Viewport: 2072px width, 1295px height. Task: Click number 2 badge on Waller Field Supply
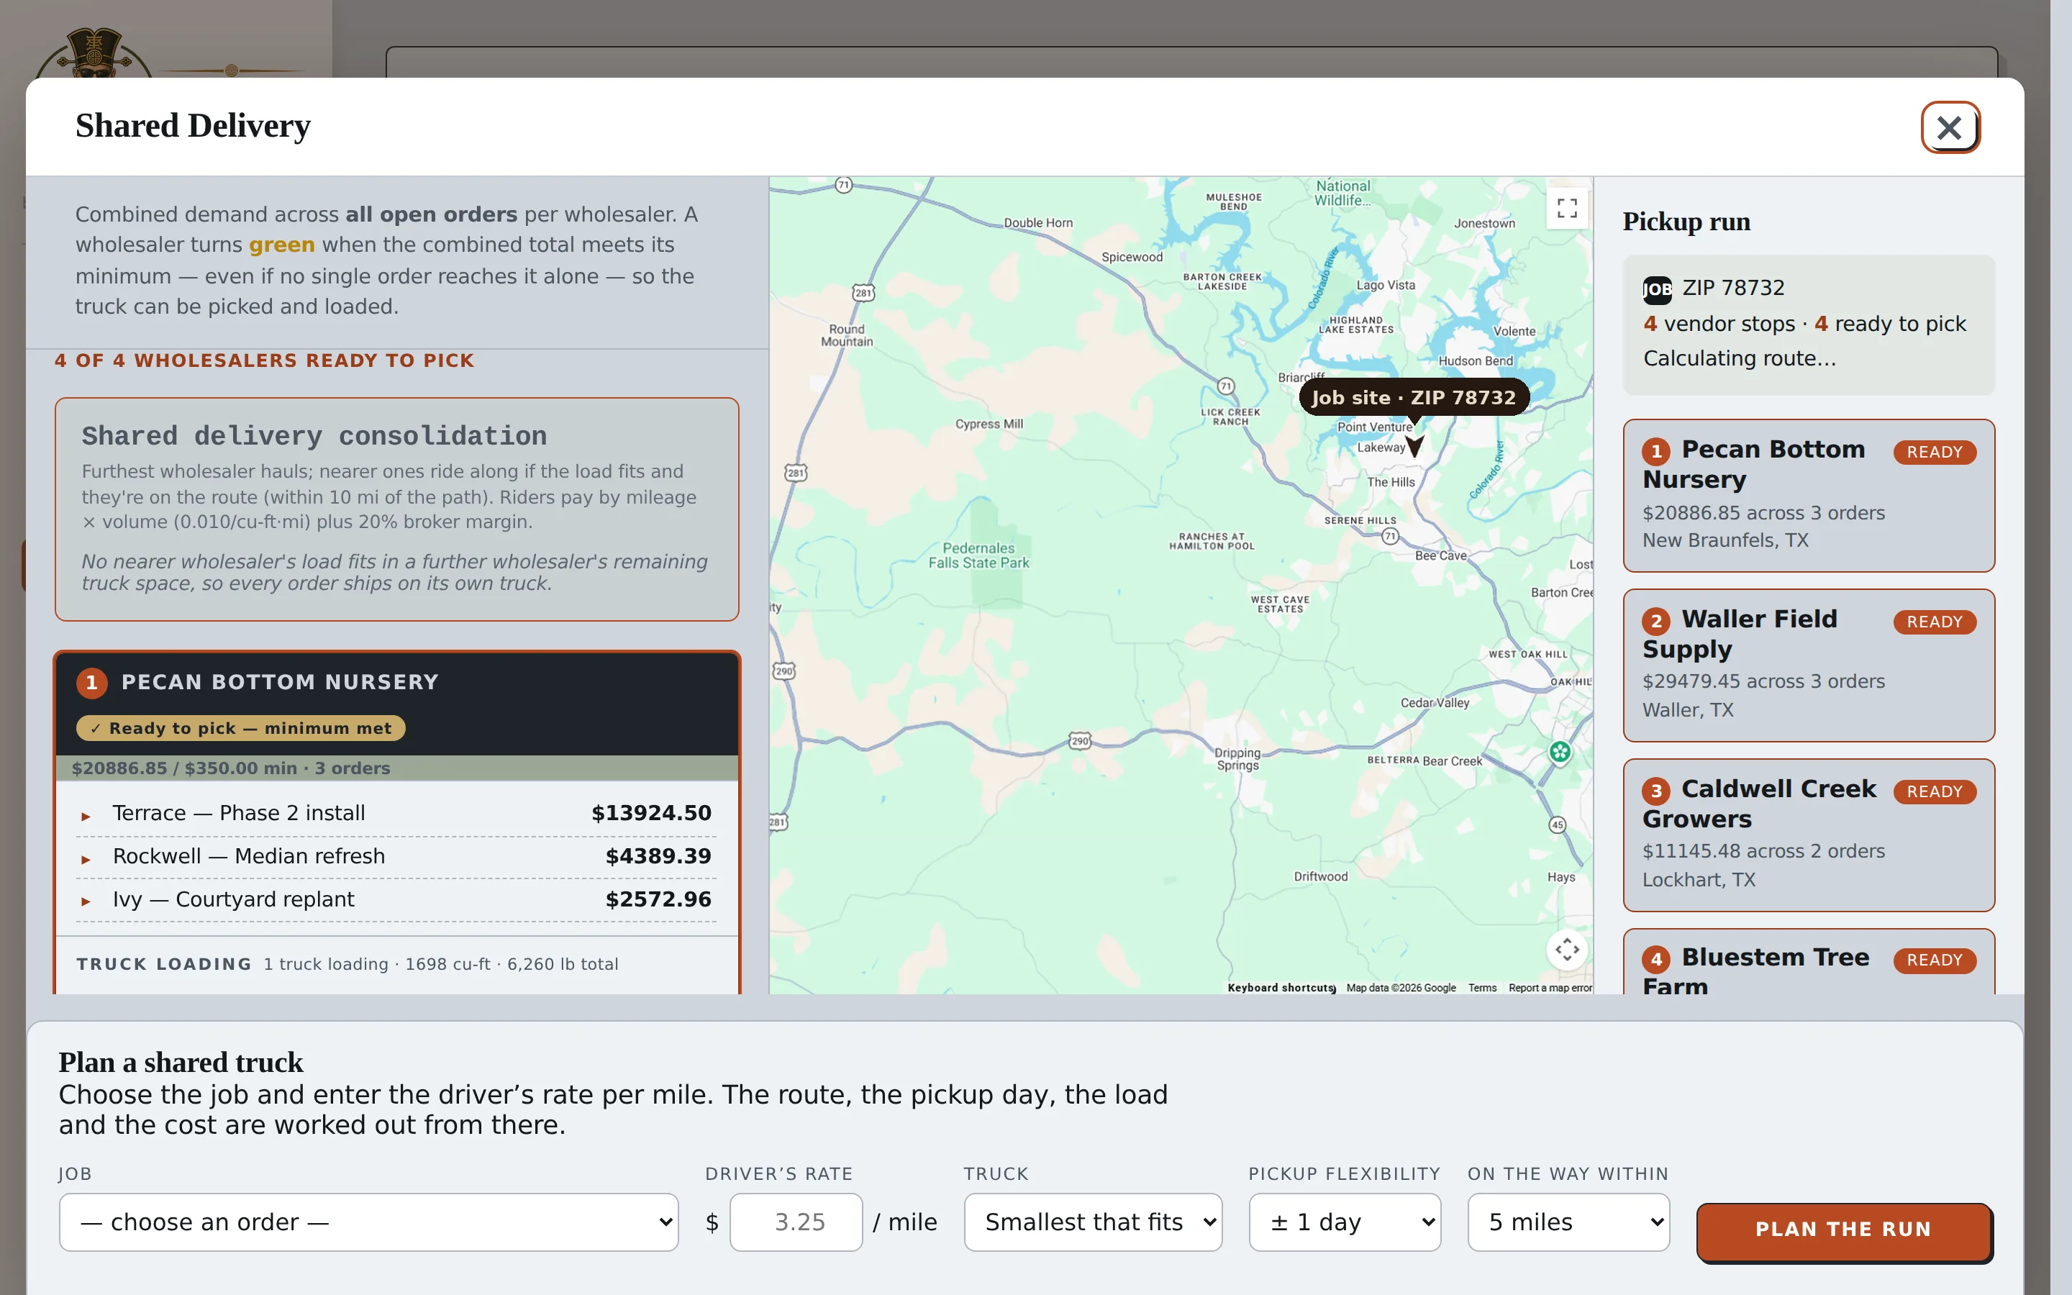1656,621
